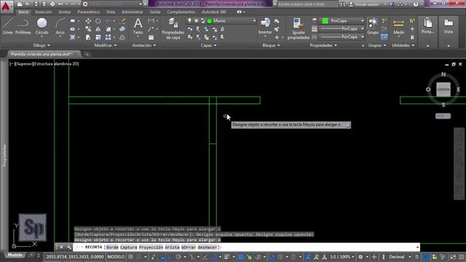Toggle polar tracking in status bar
The height and width of the screenshot is (262, 466).
178,257
